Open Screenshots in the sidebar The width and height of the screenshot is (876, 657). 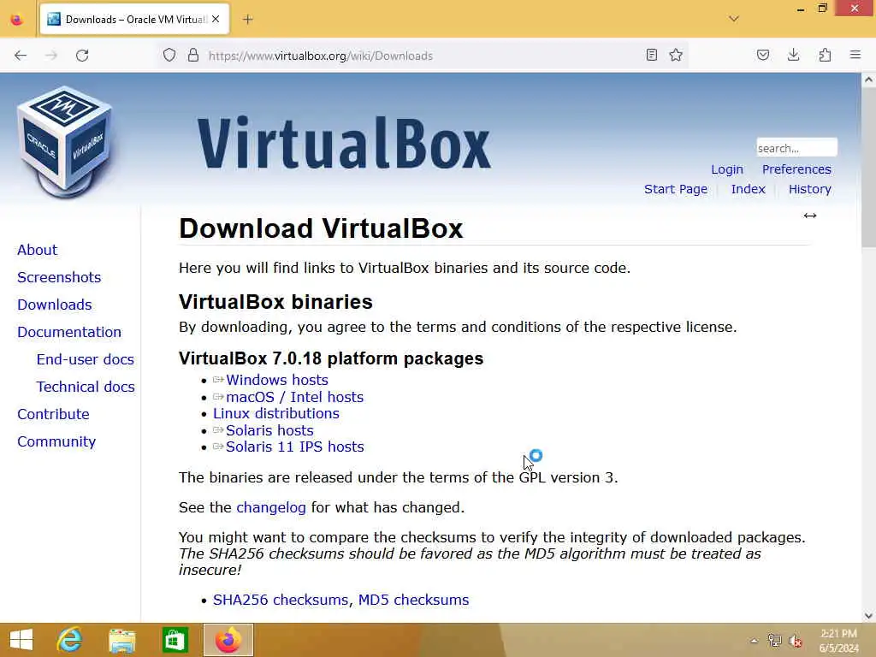59,277
